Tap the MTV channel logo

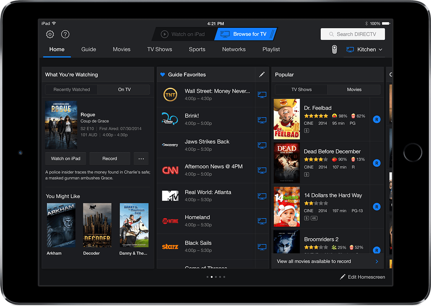170,196
